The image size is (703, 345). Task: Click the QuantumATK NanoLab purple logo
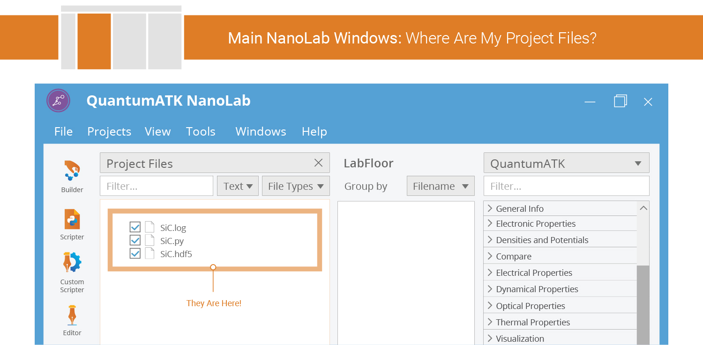tap(58, 101)
